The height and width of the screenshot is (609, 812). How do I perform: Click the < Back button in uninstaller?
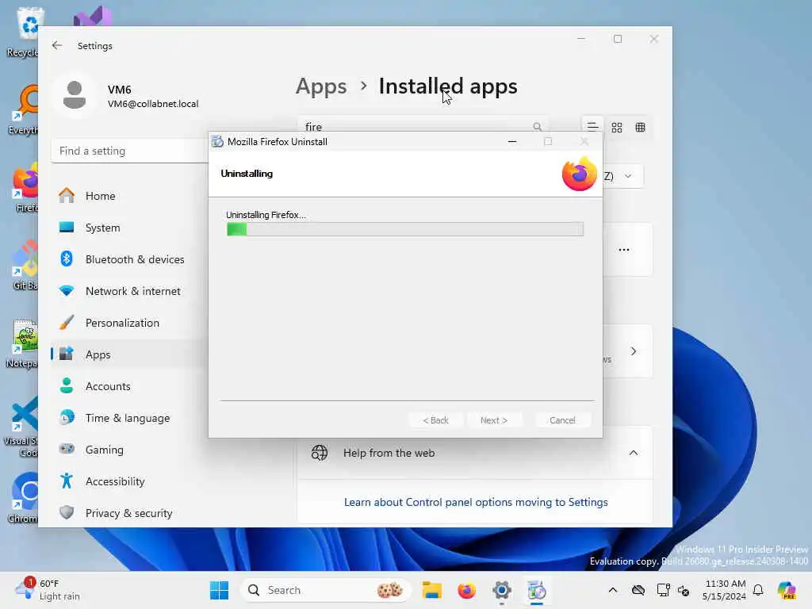tap(435, 420)
